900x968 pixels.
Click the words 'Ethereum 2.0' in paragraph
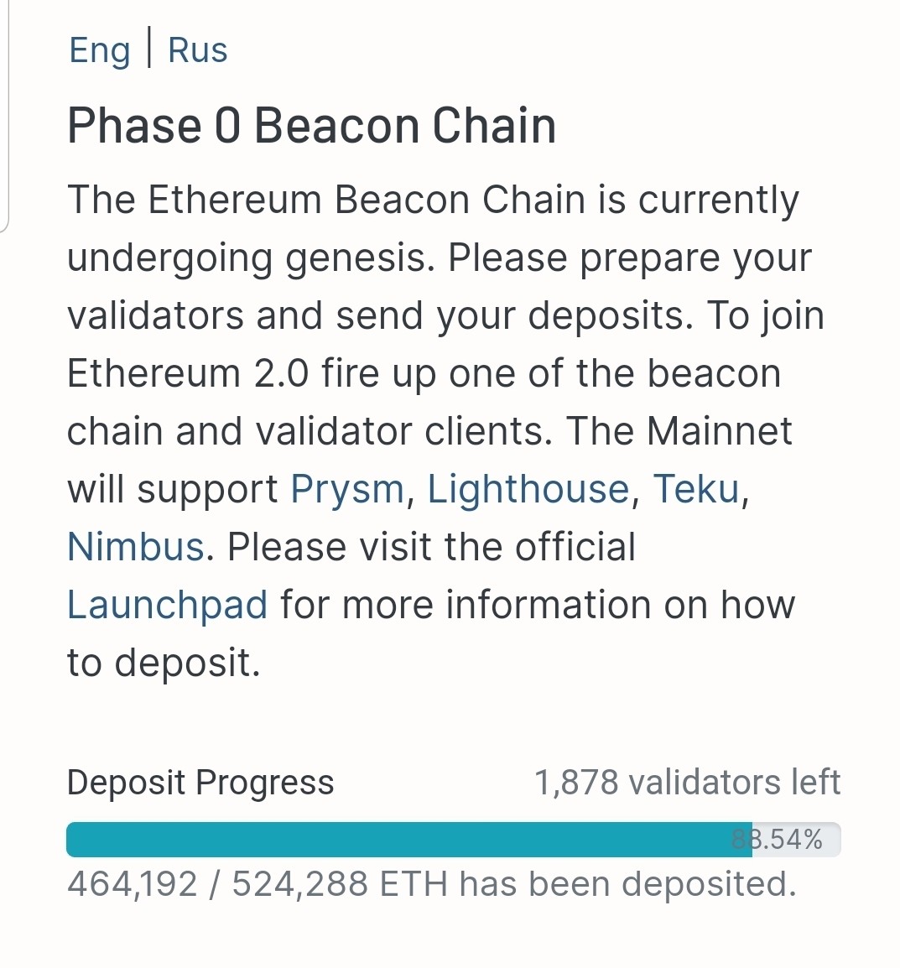point(188,373)
